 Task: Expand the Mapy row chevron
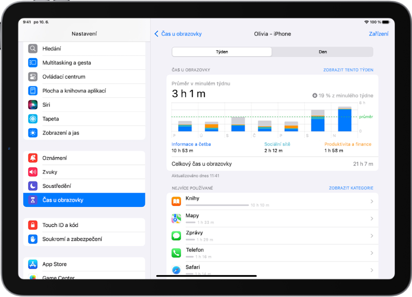(372, 218)
